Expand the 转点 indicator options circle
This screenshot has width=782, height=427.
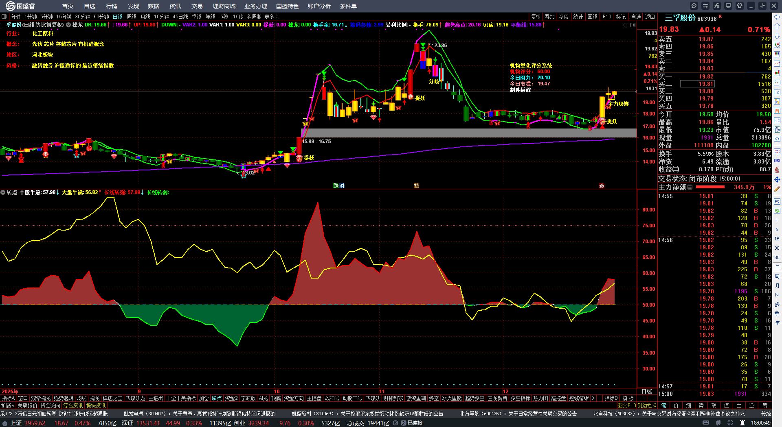click(3, 192)
